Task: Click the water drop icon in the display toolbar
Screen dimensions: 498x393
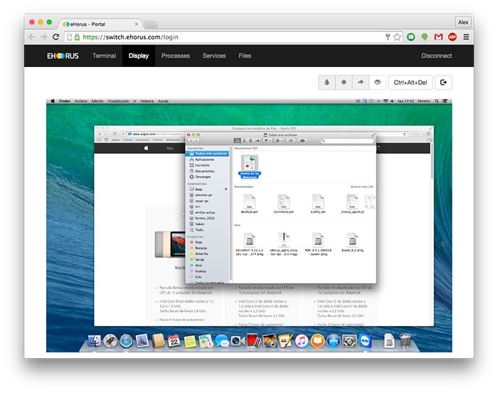Action: pyautogui.click(x=327, y=83)
